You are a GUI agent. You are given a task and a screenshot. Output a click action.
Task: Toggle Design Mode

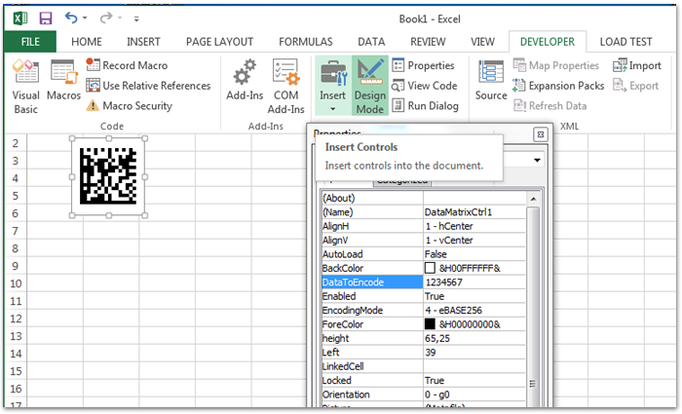coord(369,86)
